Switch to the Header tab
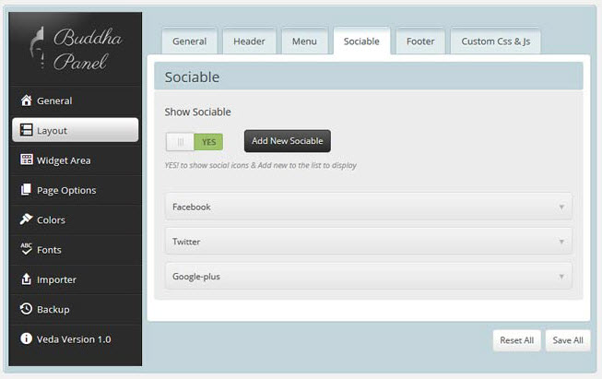602x379 pixels. (249, 41)
